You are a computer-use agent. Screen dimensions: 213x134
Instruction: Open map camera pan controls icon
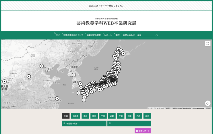click(208, 103)
